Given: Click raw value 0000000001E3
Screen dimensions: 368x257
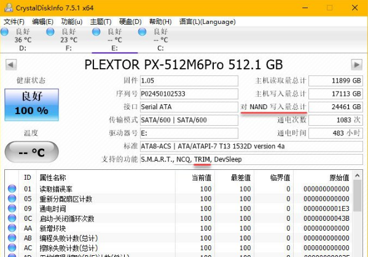Looking at the screenshot, I should [326, 209].
